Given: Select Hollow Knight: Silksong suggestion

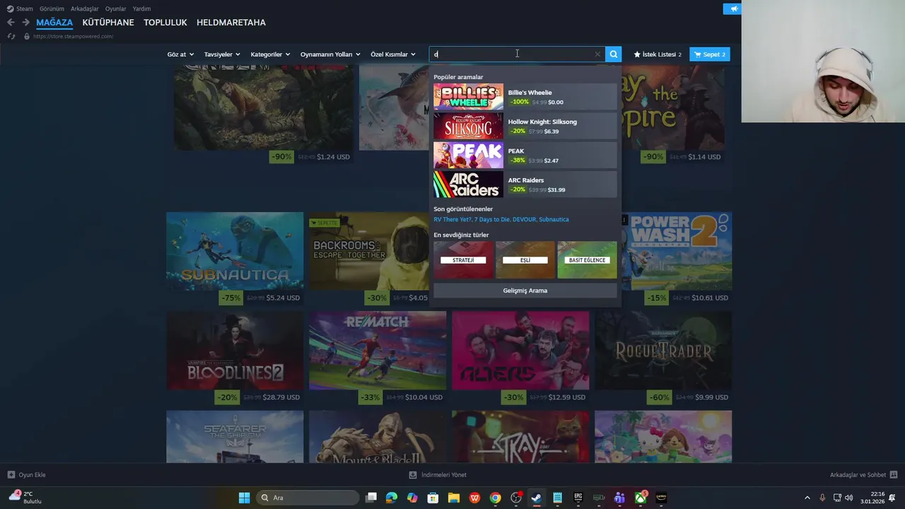Looking at the screenshot, I should [525, 126].
